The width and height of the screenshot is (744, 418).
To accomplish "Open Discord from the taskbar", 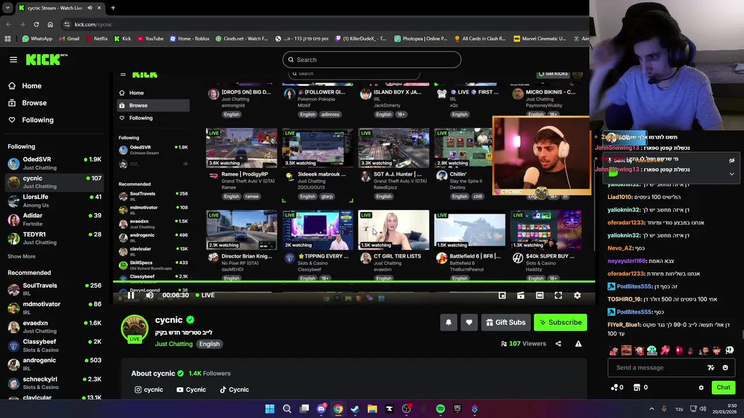I will click(321, 409).
